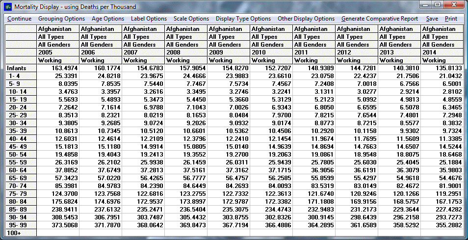This screenshot has height=240, width=468.
Task: Open the Grouping Options menu
Action: click(61, 19)
